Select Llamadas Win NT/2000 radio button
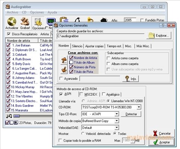The image size is (180, 149). coord(108,101)
